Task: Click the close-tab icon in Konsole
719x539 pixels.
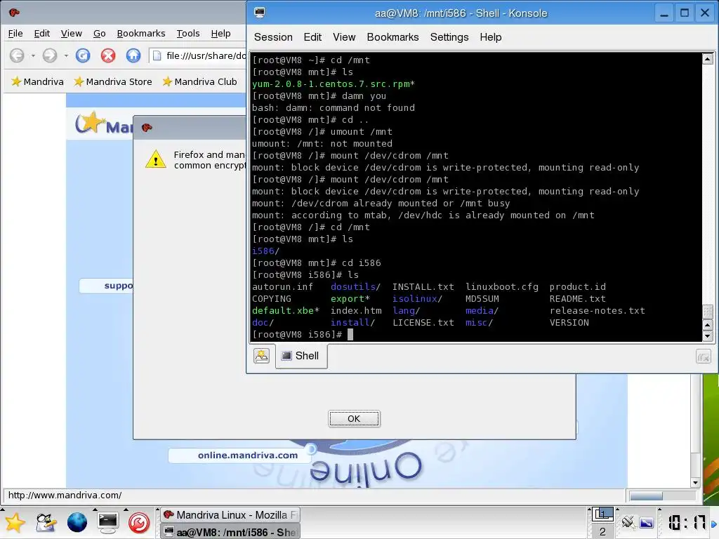Action: (x=704, y=356)
